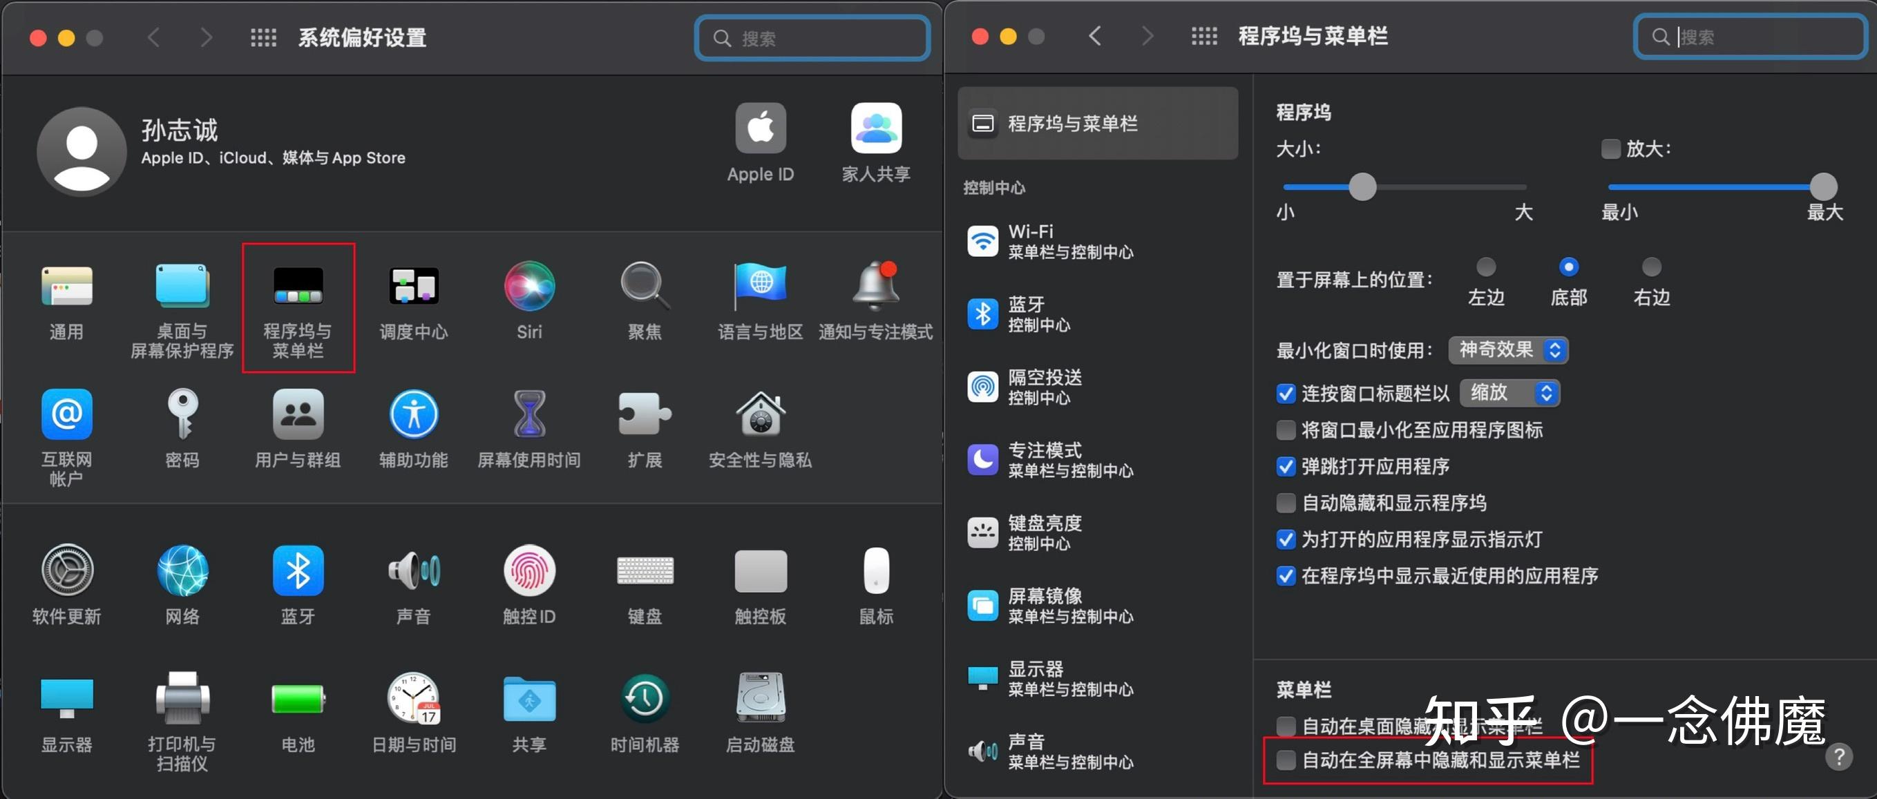The width and height of the screenshot is (1877, 799).
Task: Open 日期与时间 clock icon
Action: [x=413, y=697]
